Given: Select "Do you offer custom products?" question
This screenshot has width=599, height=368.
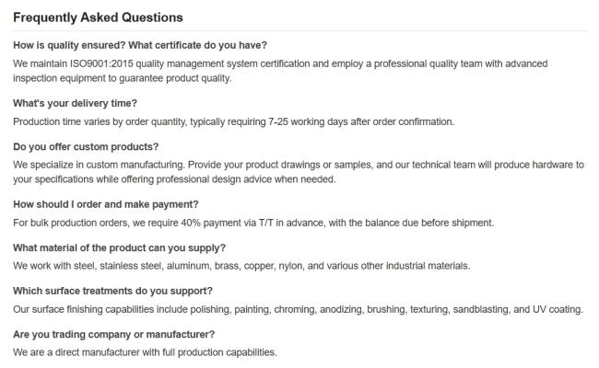Looking at the screenshot, I should [86, 146].
